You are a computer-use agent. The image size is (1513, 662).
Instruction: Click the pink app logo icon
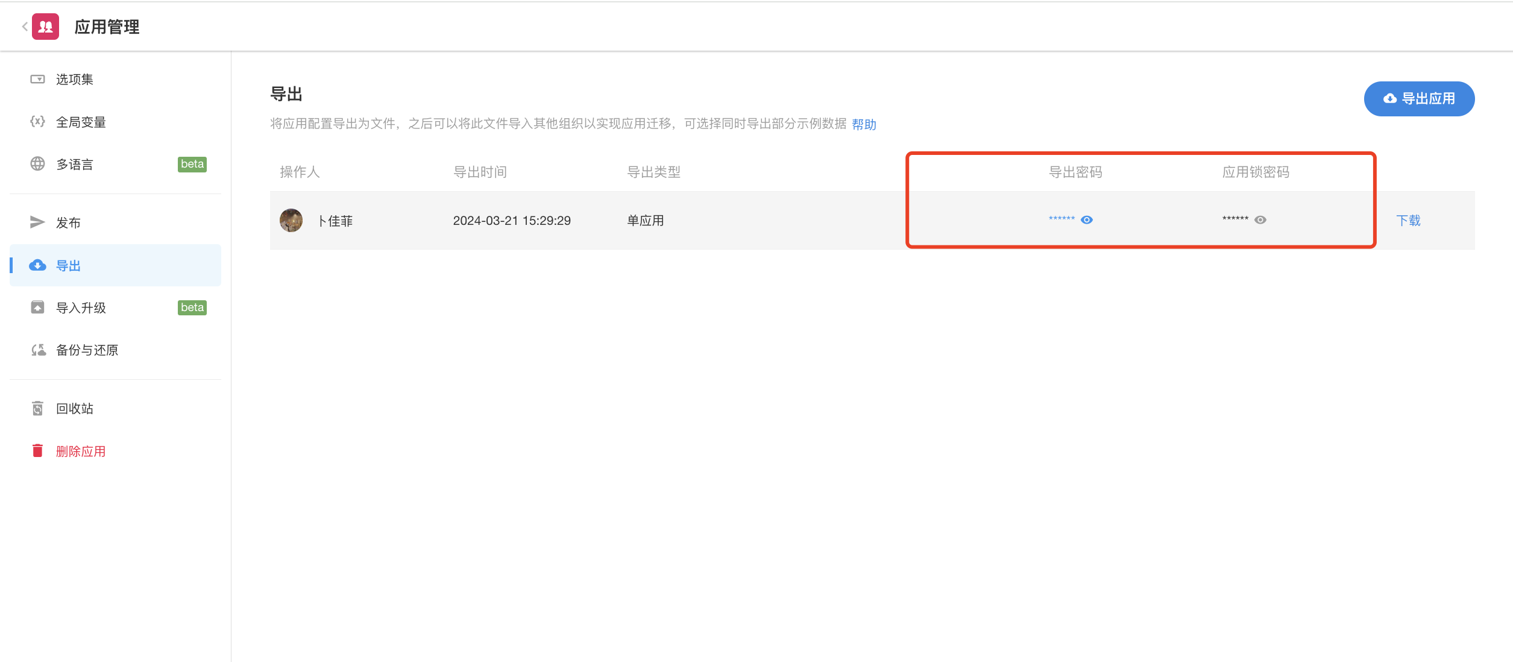click(x=45, y=27)
